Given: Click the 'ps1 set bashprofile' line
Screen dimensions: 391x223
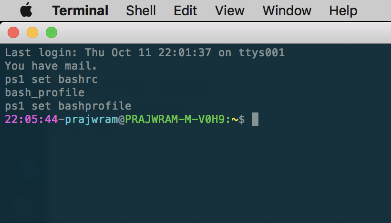Looking at the screenshot, I should coord(68,106).
